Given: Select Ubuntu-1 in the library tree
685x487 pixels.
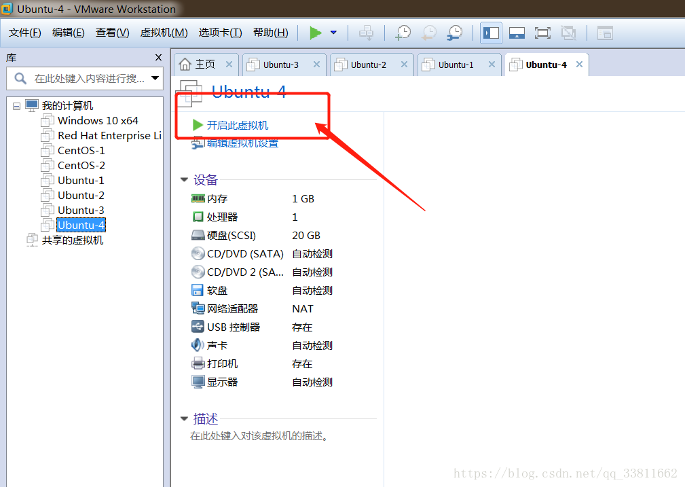Looking at the screenshot, I should 81,180.
